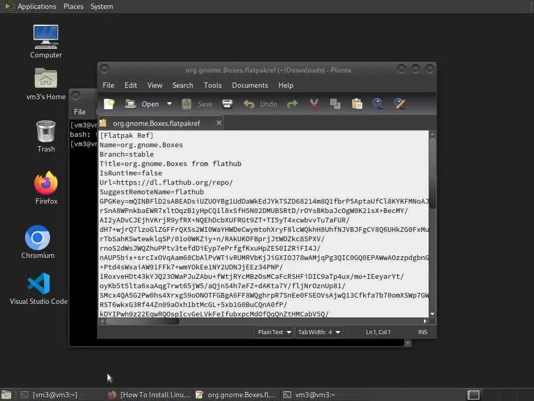Click the Open file toolbar button
This screenshot has width=534, height=401.
[x=142, y=104]
